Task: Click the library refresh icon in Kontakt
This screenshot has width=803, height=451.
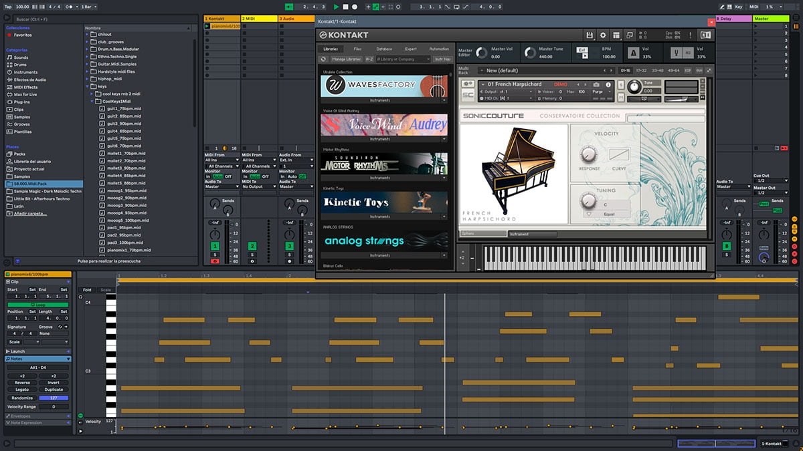Action: 324,59
